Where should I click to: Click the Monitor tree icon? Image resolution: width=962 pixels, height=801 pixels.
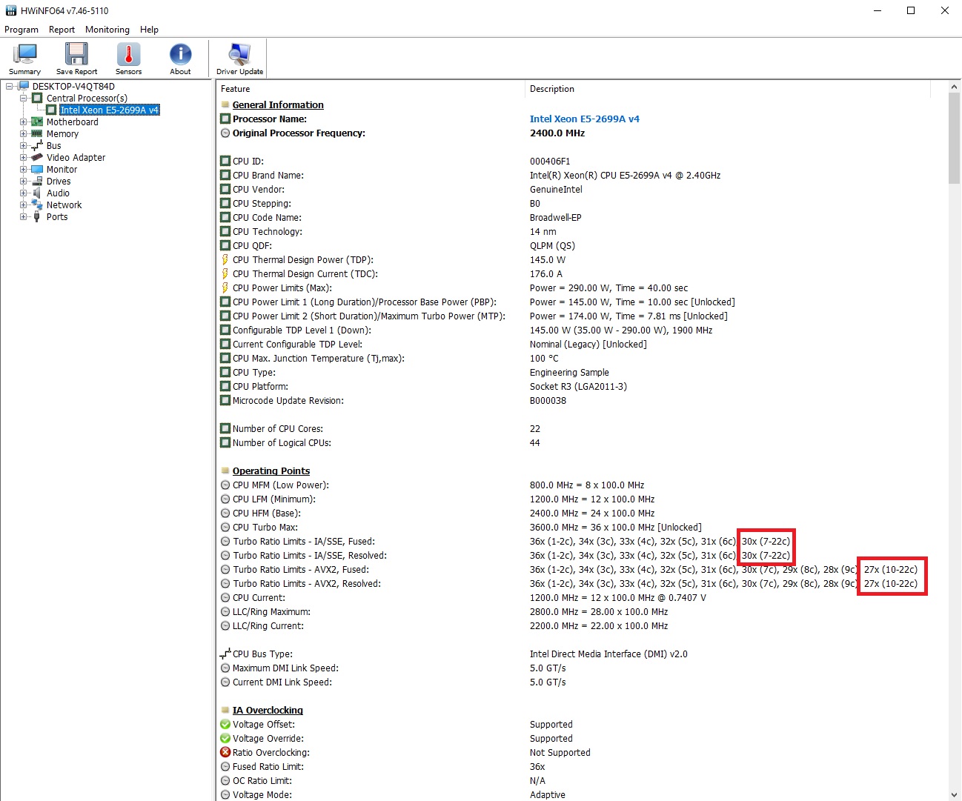(37, 170)
